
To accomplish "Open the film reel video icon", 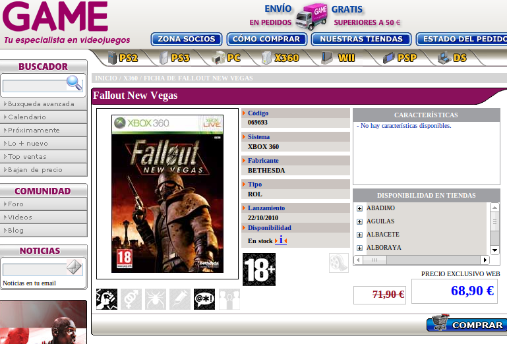I will tap(339, 263).
